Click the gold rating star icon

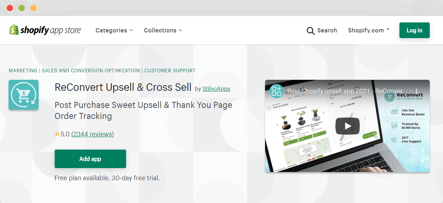[57, 134]
